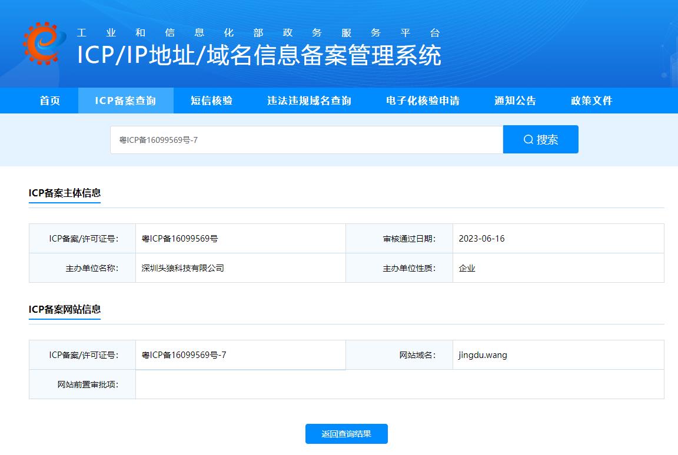Click the ICP备案网站信息 section heading
The height and width of the screenshot is (455, 678).
coord(65,310)
